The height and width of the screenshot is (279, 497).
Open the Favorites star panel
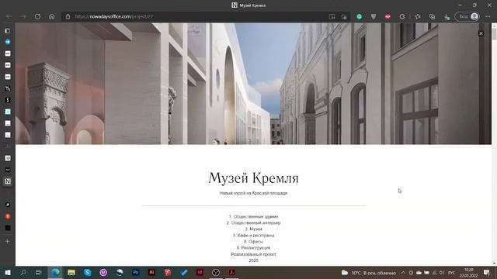pos(418,16)
